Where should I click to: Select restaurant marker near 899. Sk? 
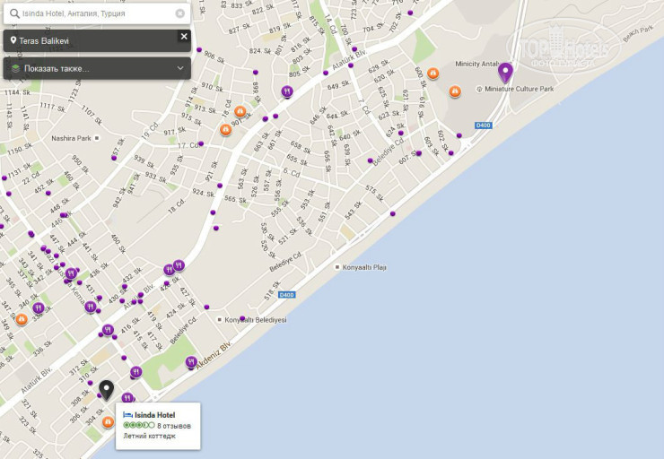(287, 91)
